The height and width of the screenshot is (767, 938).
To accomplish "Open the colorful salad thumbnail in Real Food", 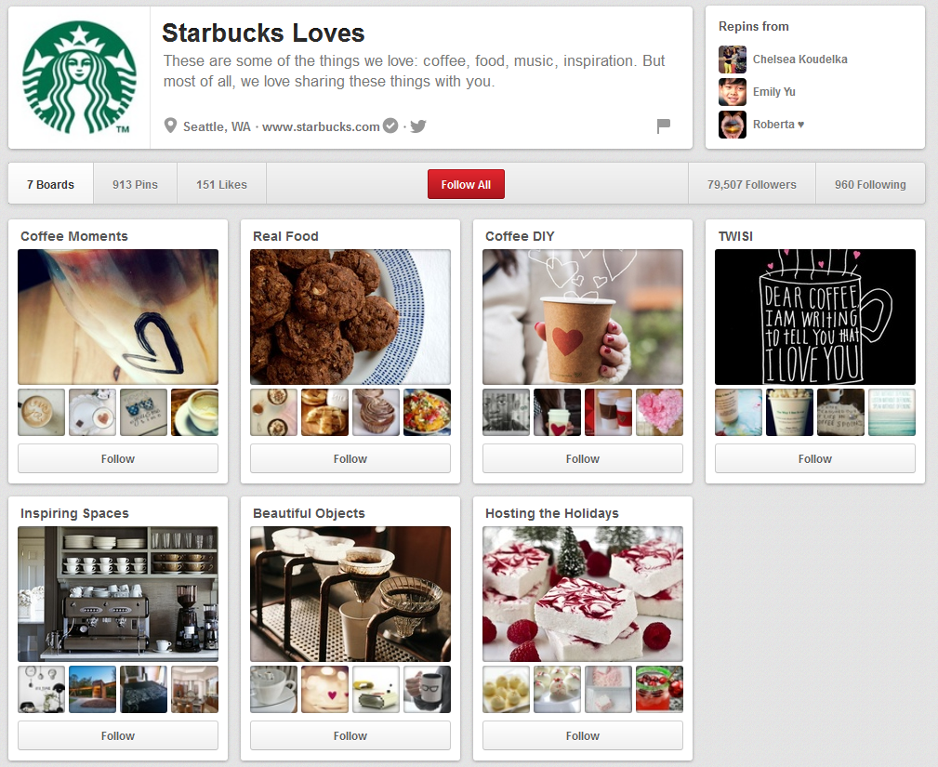I will 427,412.
